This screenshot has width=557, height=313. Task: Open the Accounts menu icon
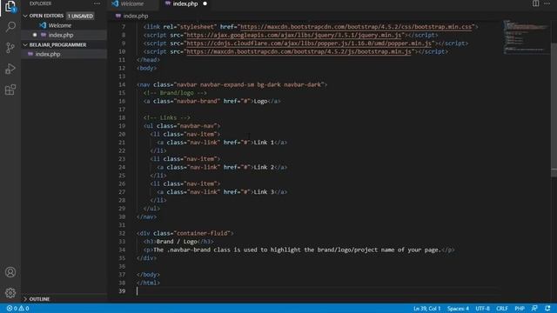10,272
